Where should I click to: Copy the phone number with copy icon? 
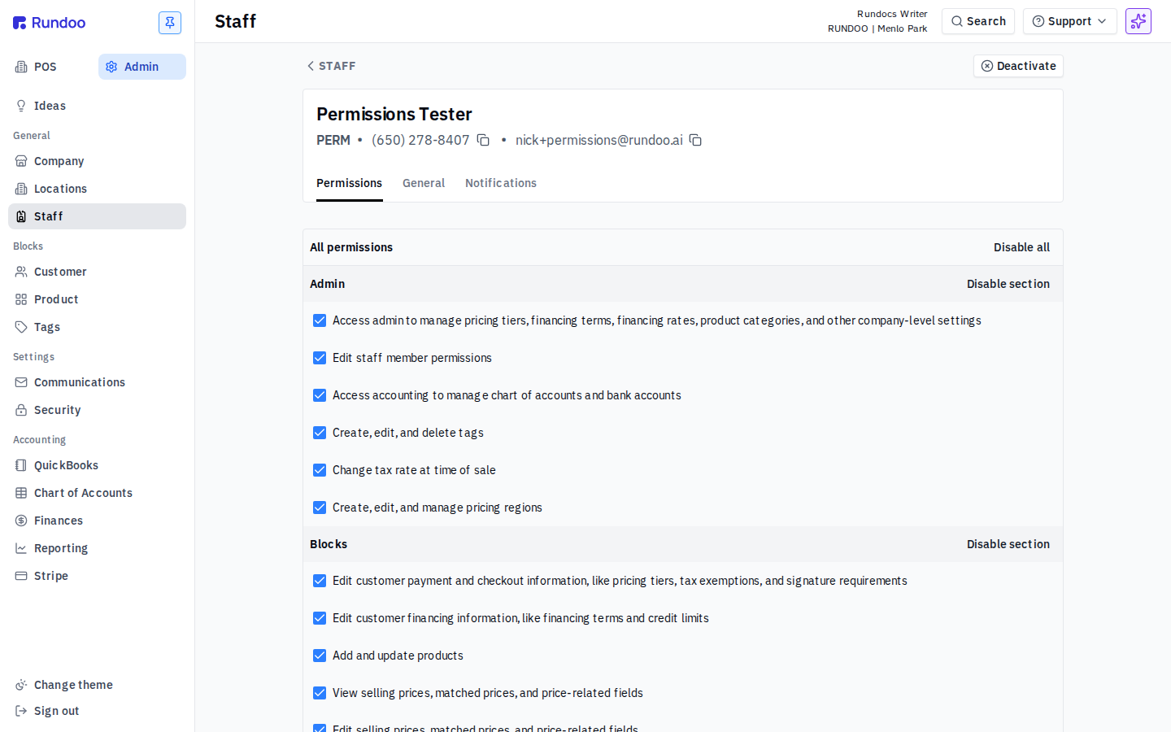point(483,140)
